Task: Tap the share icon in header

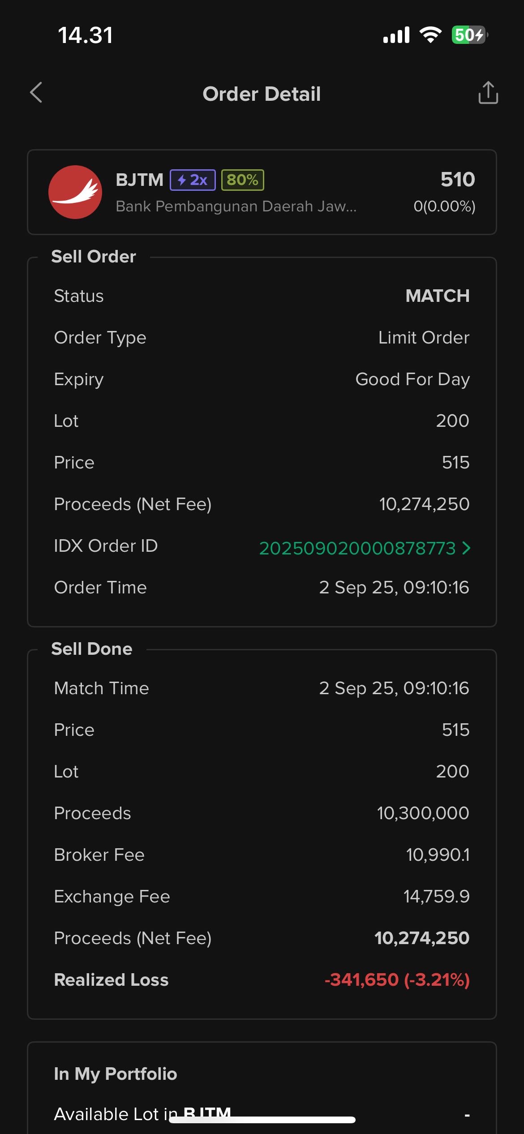Action: pyautogui.click(x=488, y=93)
